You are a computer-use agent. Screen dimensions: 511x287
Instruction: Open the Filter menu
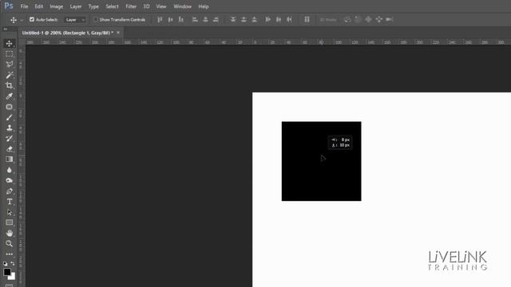click(131, 6)
